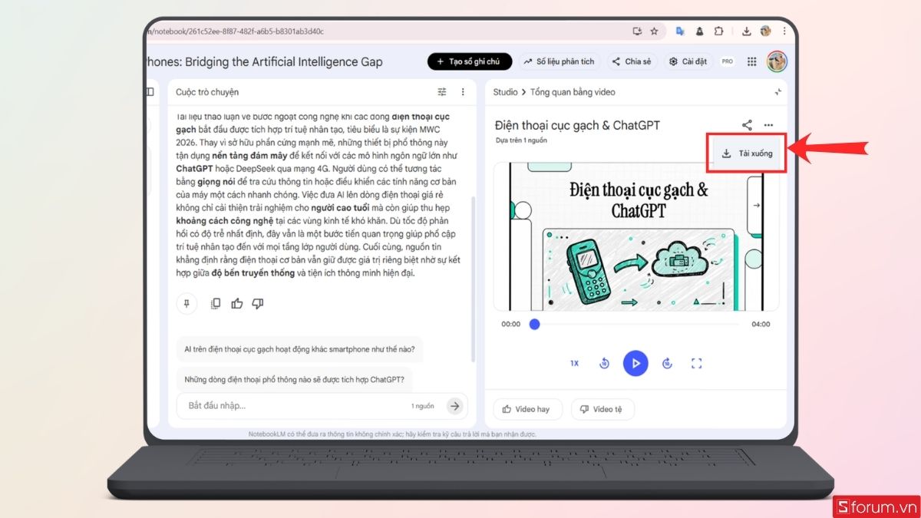Play the Điện thoại cục gạch video
Screen dimensions: 921x518
pos(635,362)
